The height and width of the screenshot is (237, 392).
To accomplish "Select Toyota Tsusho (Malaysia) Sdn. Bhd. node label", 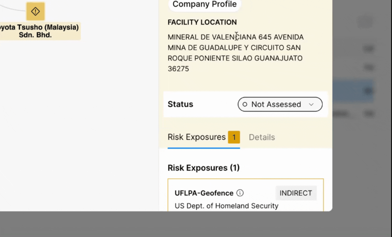I will pyautogui.click(x=40, y=31).
